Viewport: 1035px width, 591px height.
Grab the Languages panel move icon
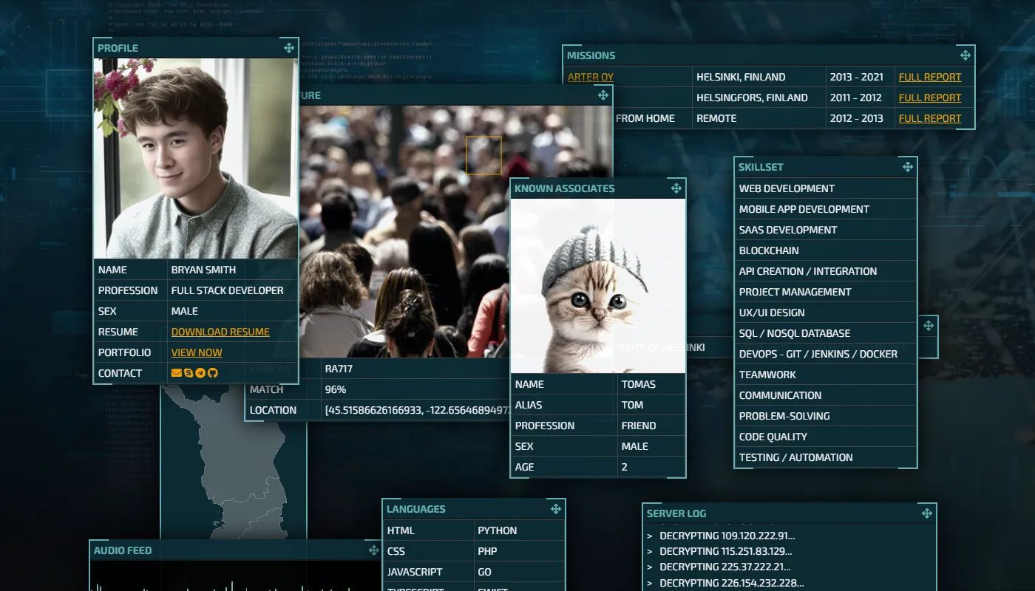point(555,509)
